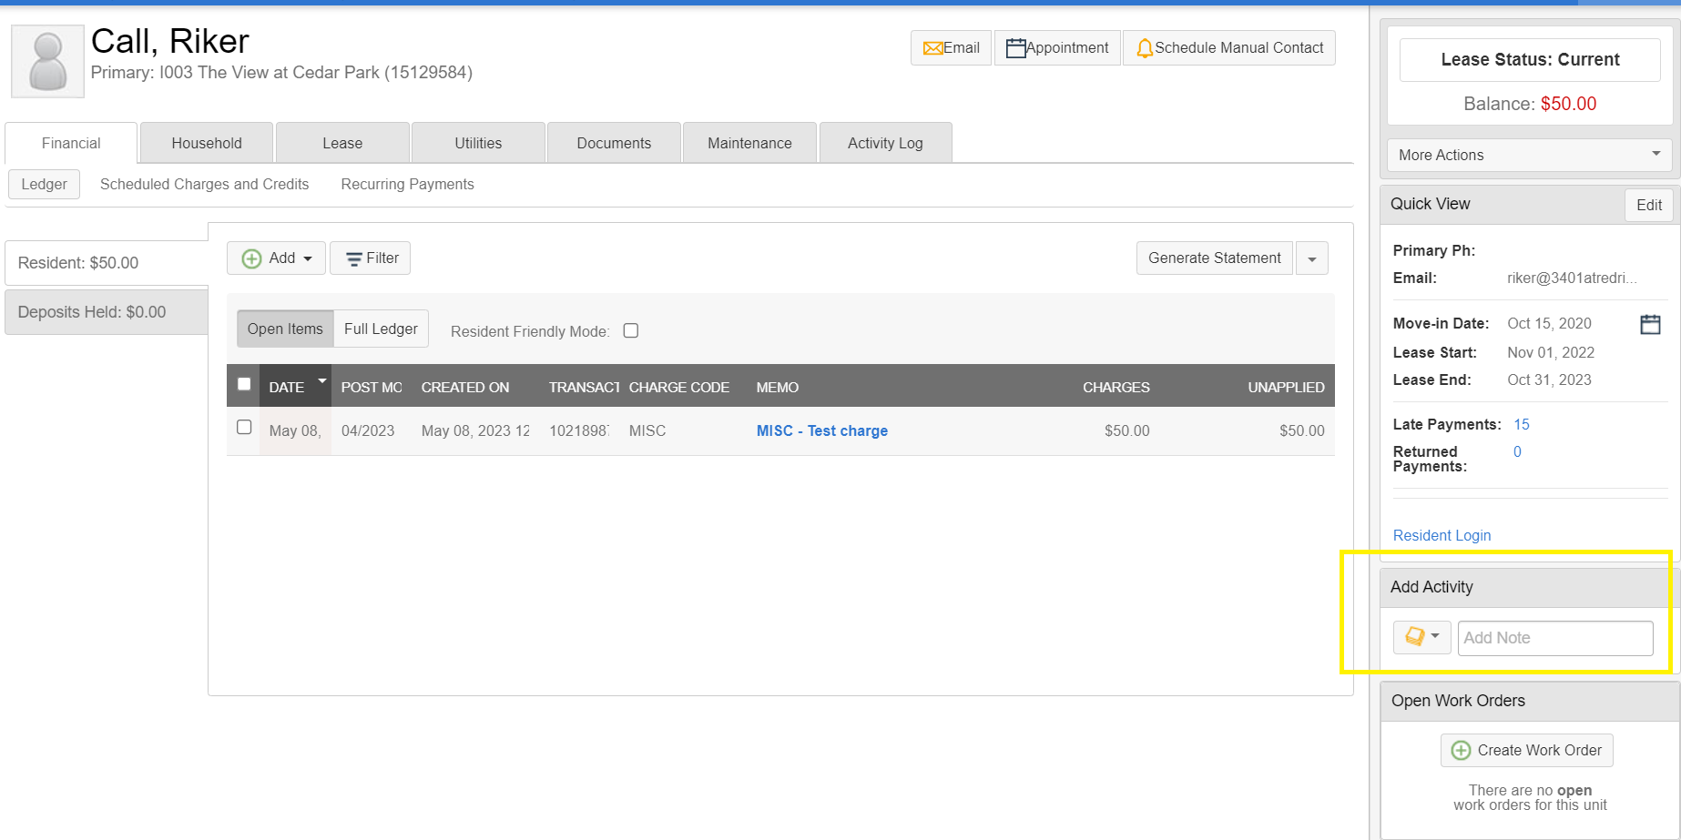This screenshot has width=1681, height=840.
Task: Open the Generate Statement dropdown arrow
Action: click(x=1312, y=258)
